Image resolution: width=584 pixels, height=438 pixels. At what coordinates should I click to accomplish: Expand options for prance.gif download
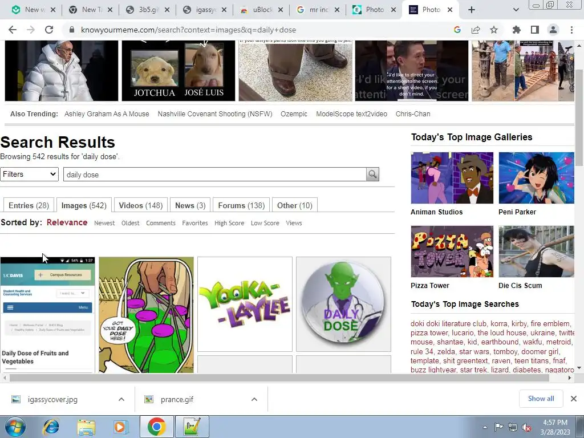[x=254, y=399]
